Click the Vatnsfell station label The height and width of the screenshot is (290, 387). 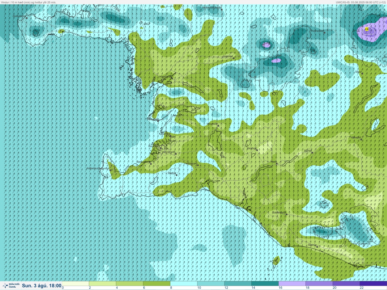[355, 137]
